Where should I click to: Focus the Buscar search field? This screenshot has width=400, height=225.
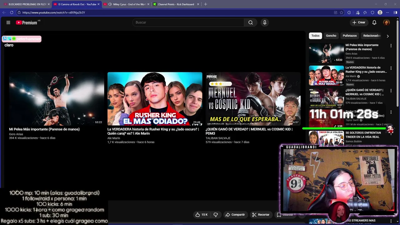[x=188, y=22]
